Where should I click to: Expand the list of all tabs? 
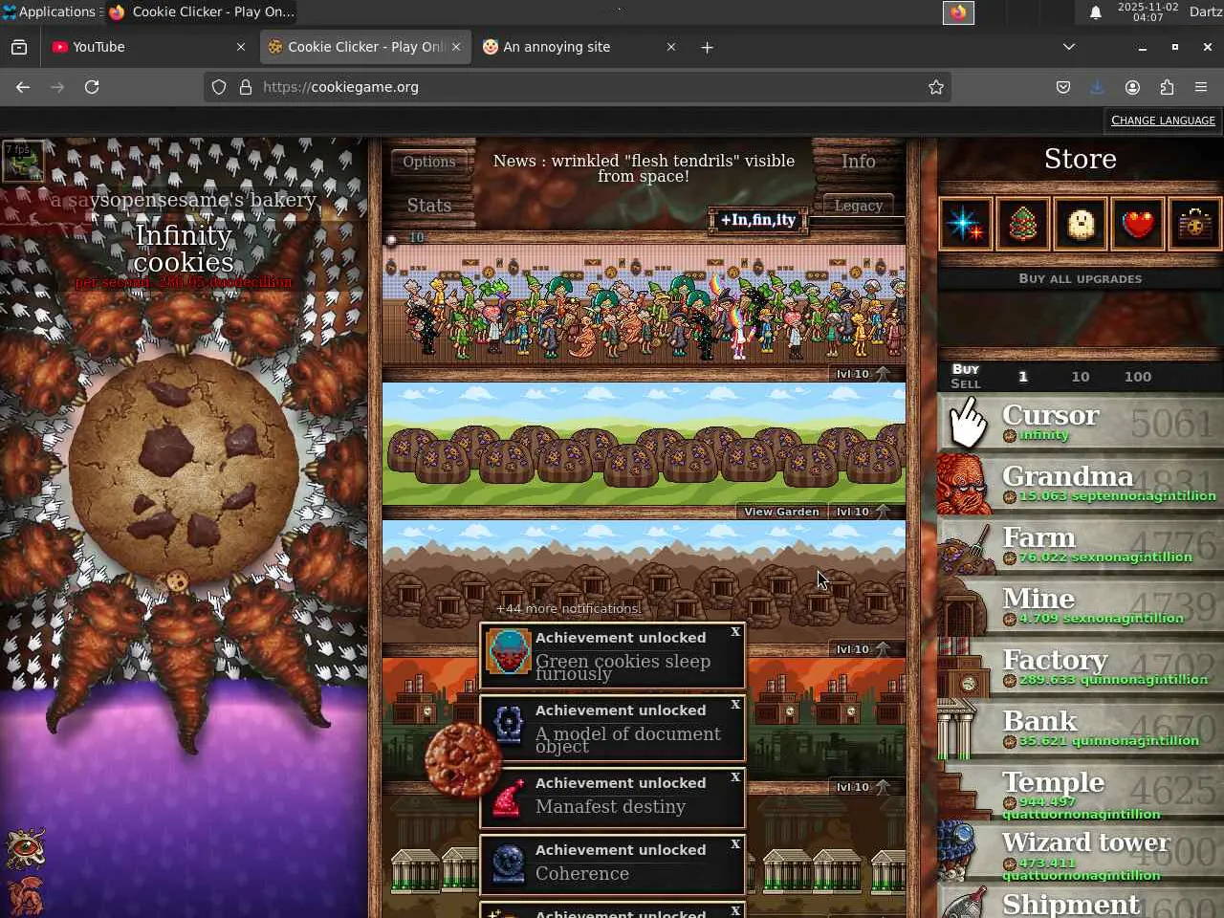pyautogui.click(x=1069, y=47)
